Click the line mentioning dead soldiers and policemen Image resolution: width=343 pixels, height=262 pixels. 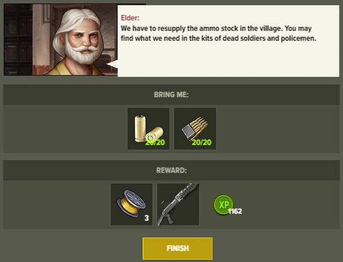click(x=218, y=38)
